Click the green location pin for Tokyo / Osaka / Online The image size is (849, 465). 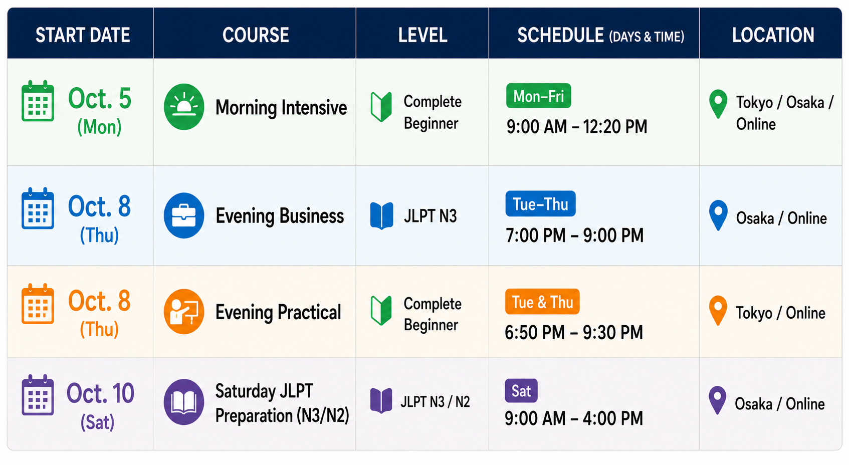coord(718,104)
